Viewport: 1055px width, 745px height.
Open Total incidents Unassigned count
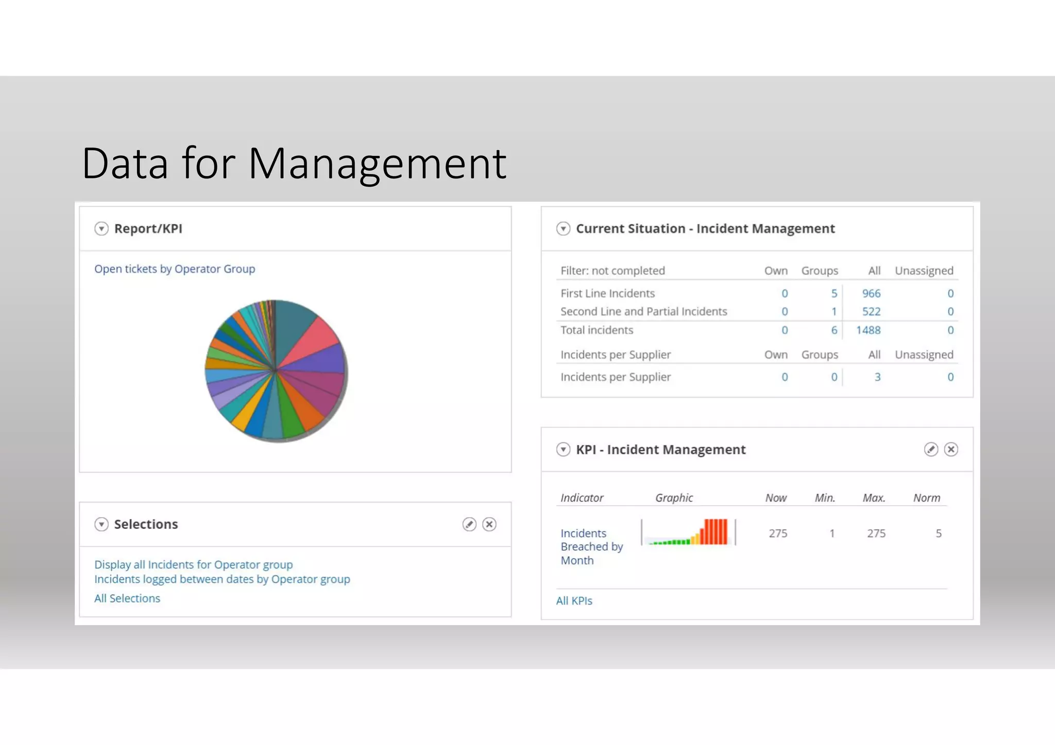click(950, 330)
